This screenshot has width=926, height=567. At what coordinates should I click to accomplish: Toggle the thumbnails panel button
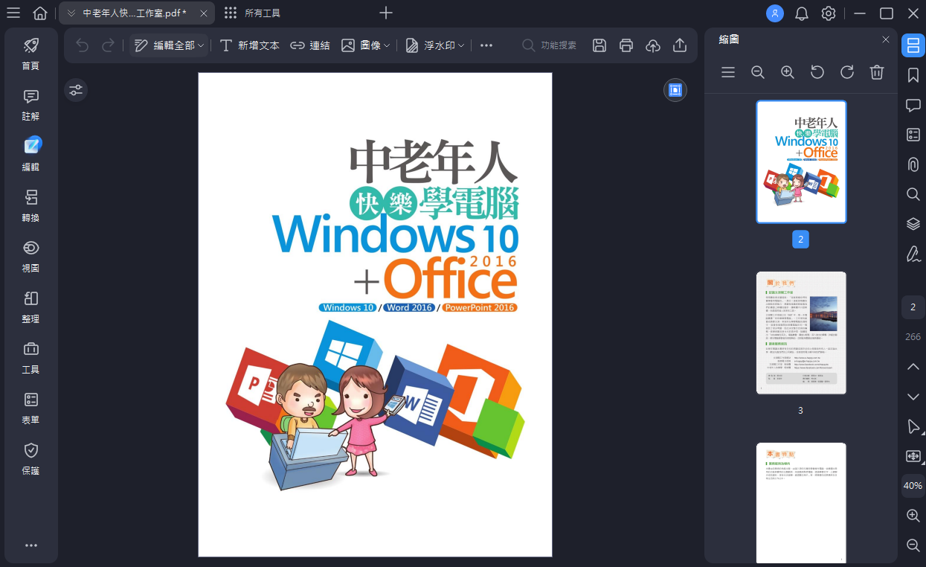point(913,45)
